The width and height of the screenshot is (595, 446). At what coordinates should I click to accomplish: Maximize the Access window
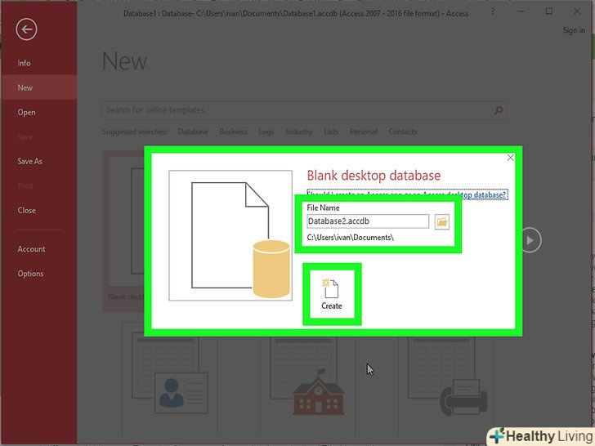(x=548, y=11)
